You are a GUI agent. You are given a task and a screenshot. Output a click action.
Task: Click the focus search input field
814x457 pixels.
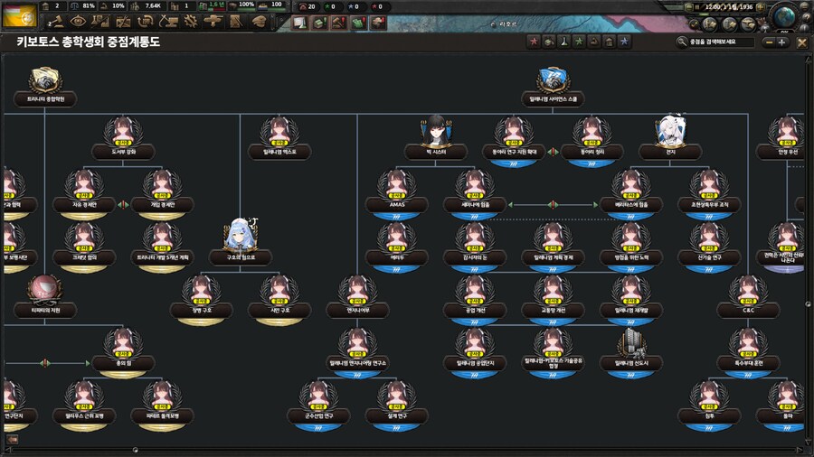pyautogui.click(x=719, y=42)
